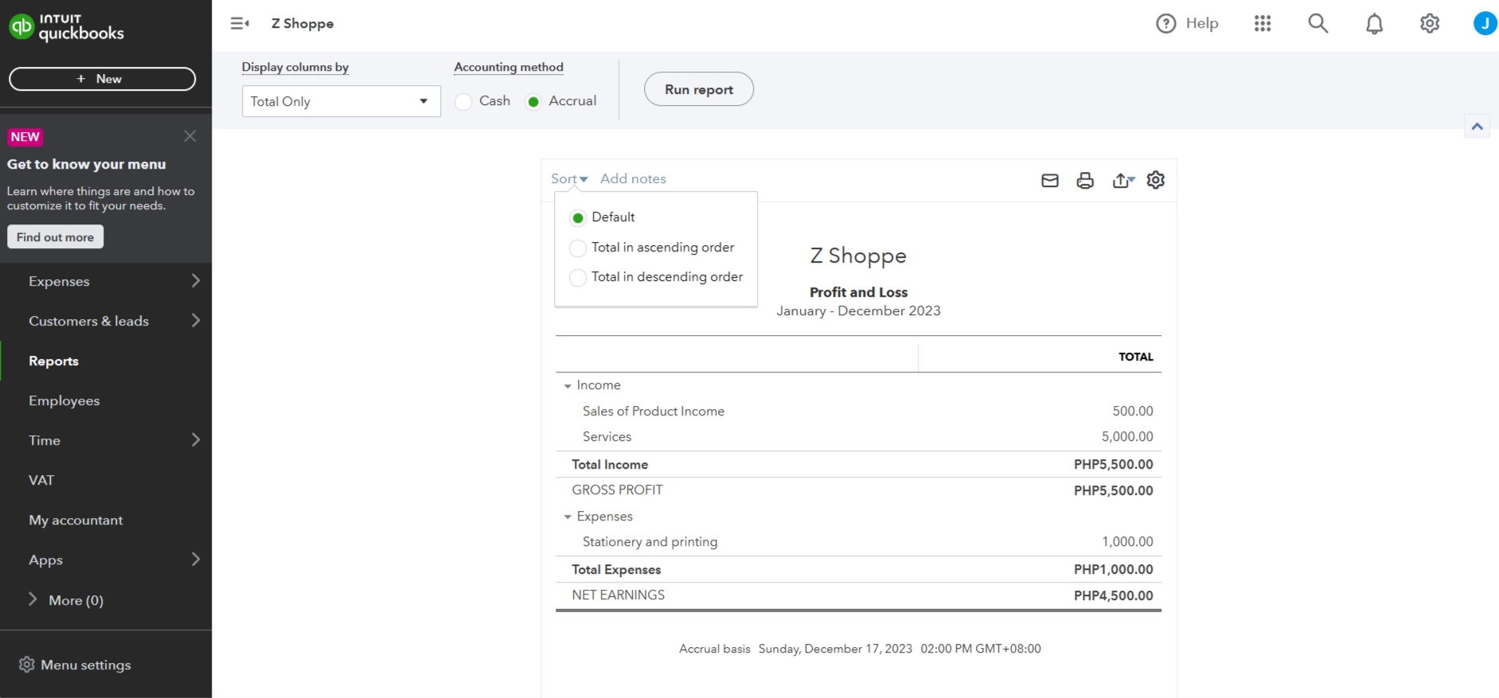1499x698 pixels.
Task: Collapse the left navigation menu icon
Action: 240,24
